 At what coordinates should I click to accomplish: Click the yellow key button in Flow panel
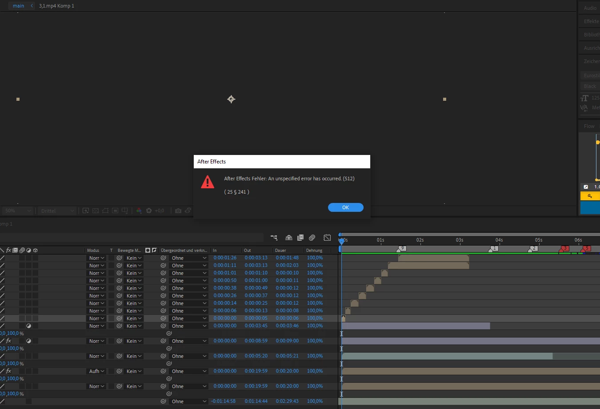pyautogui.click(x=590, y=196)
